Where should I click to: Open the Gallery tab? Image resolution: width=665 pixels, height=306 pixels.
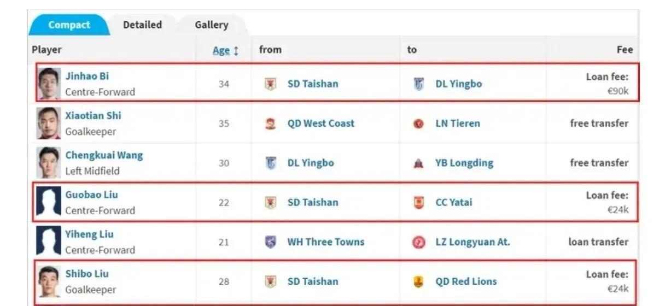212,25
